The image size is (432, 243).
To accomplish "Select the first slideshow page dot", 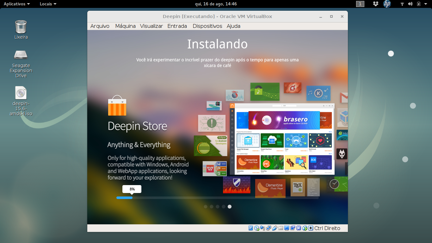I will coord(206,207).
